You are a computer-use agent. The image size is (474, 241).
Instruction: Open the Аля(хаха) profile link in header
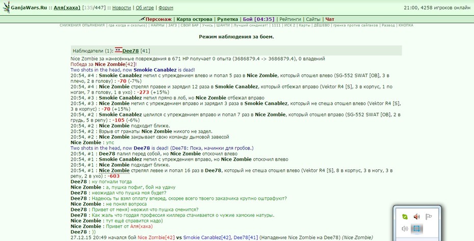67,8
